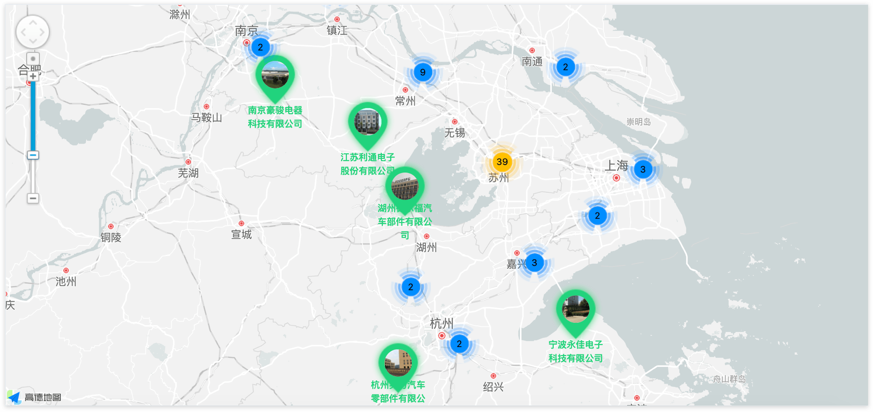Click the 滁州 city label
Viewport: 873px width, 412px height.
pos(180,15)
